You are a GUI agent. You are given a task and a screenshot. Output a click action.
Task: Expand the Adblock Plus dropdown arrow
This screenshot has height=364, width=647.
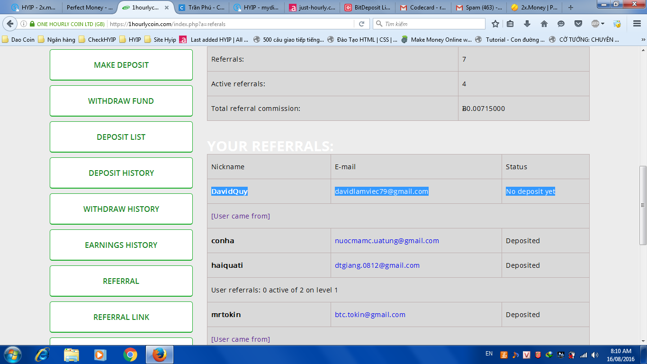(603, 24)
